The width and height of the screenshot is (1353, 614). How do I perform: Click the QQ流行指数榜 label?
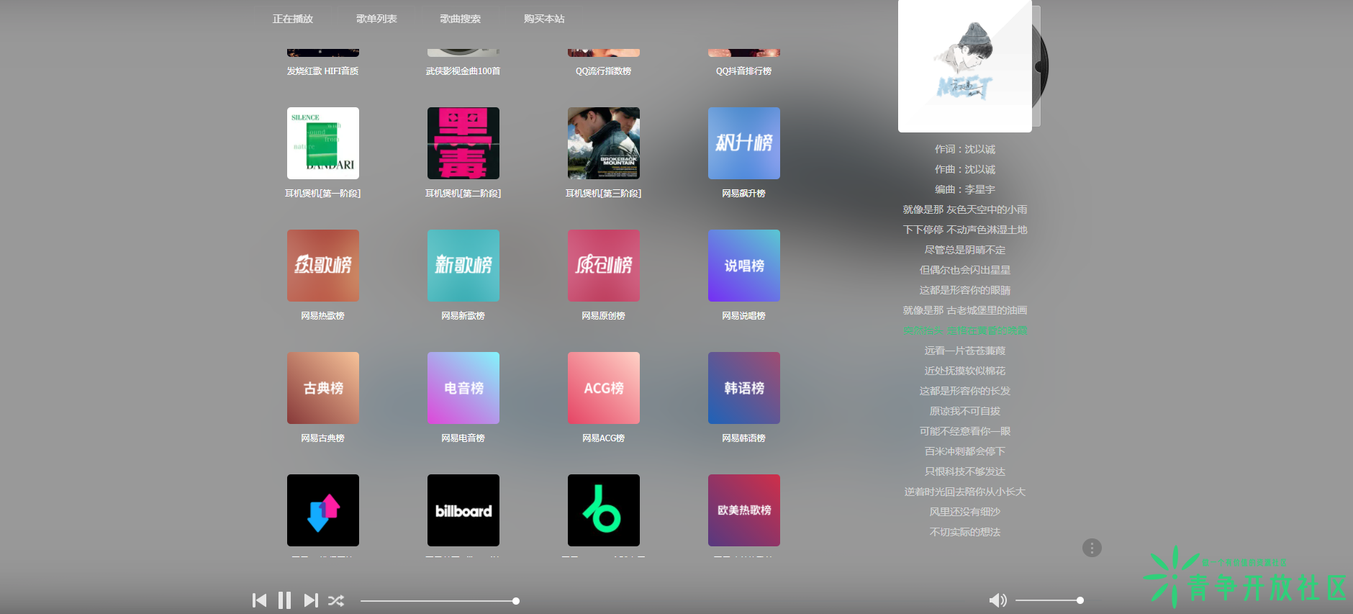click(604, 71)
